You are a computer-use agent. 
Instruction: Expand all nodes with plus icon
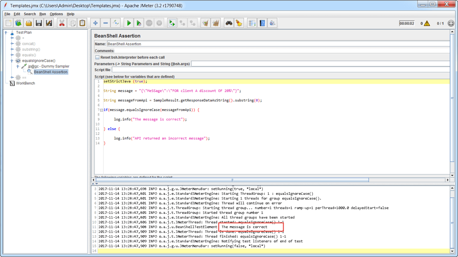point(95,23)
